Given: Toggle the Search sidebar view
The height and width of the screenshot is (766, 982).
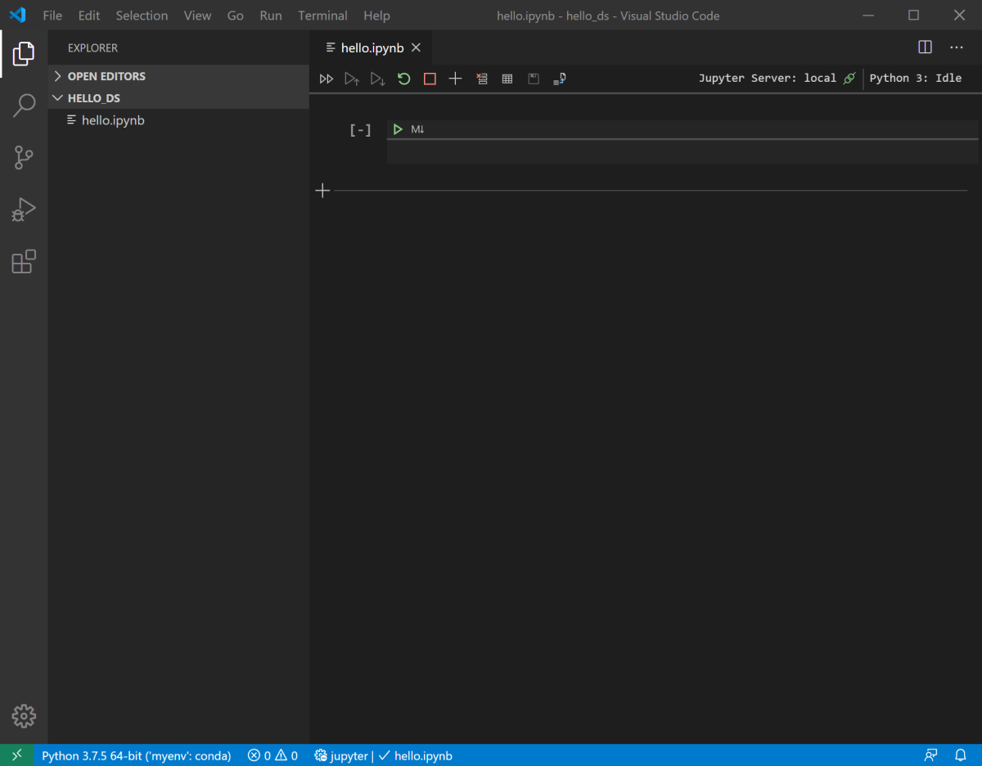Looking at the screenshot, I should [x=24, y=106].
